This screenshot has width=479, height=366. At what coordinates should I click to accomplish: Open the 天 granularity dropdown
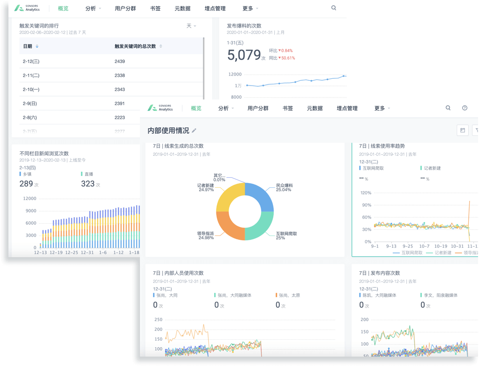pos(191,26)
